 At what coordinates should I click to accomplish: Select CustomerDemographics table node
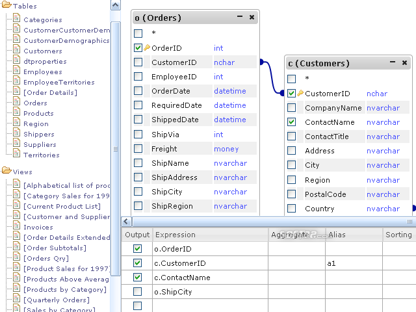coord(66,40)
